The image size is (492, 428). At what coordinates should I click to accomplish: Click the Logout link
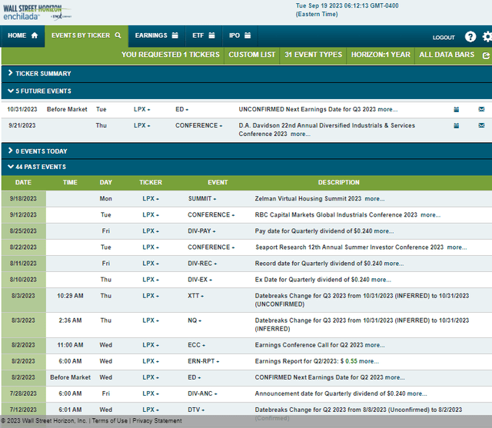[x=444, y=38]
